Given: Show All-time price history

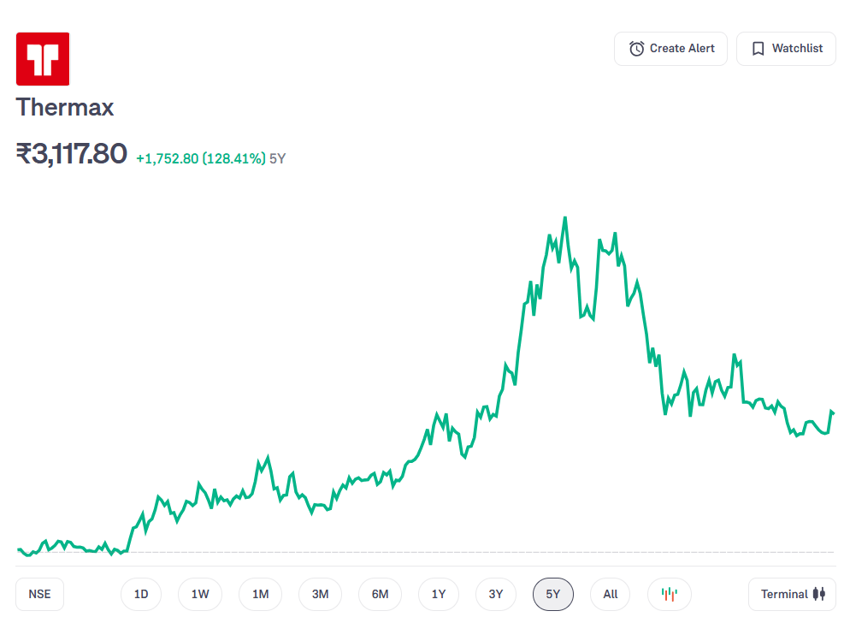Looking at the screenshot, I should 610,594.
